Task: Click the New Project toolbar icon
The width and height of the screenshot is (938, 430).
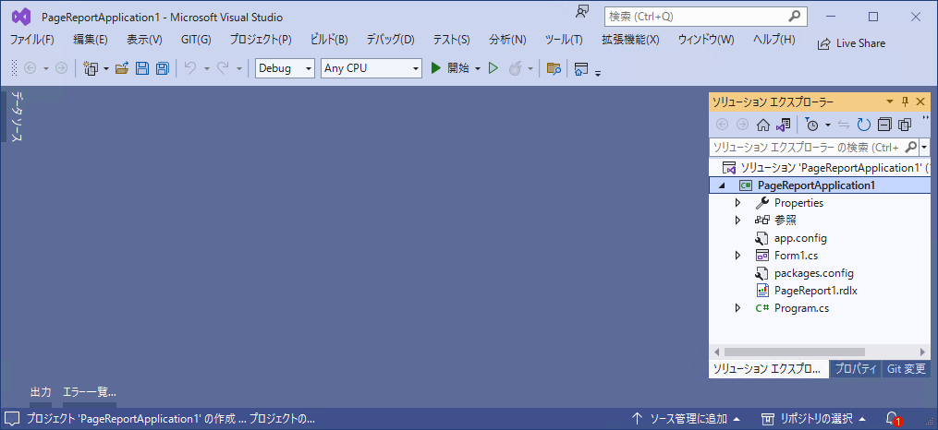Action: pos(91,68)
